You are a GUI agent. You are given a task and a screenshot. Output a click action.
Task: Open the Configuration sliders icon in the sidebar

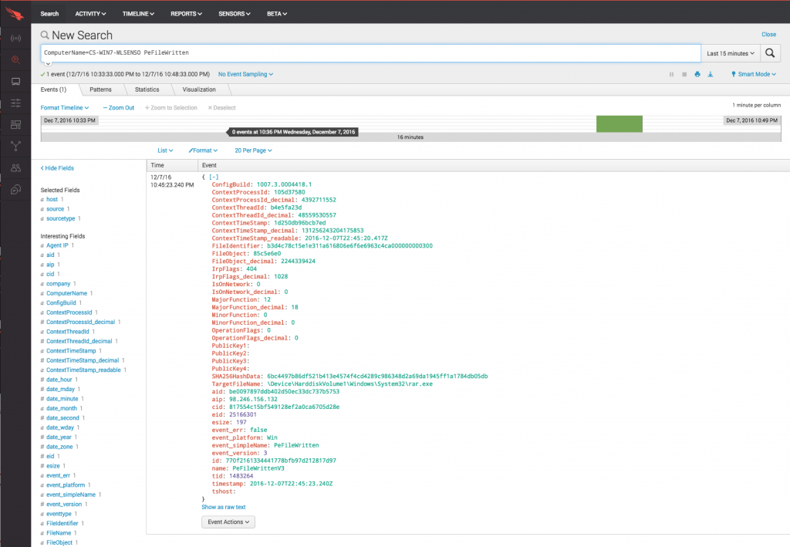15,103
